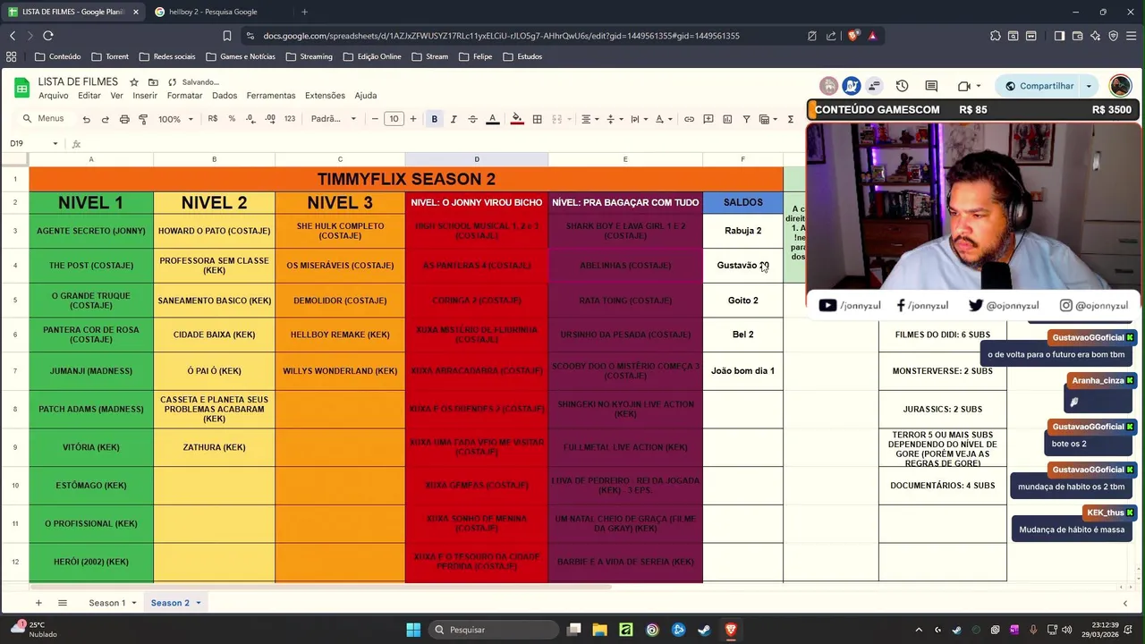Switch to the Season 1 sheet tab
This screenshot has width=1145, height=644.
point(106,603)
